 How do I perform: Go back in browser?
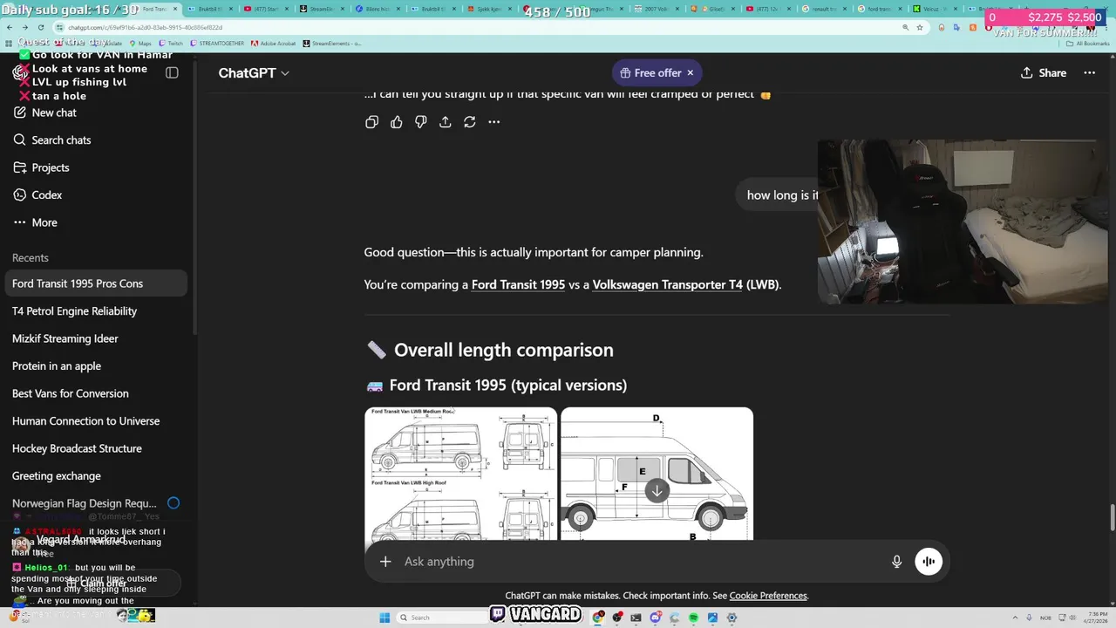click(10, 27)
